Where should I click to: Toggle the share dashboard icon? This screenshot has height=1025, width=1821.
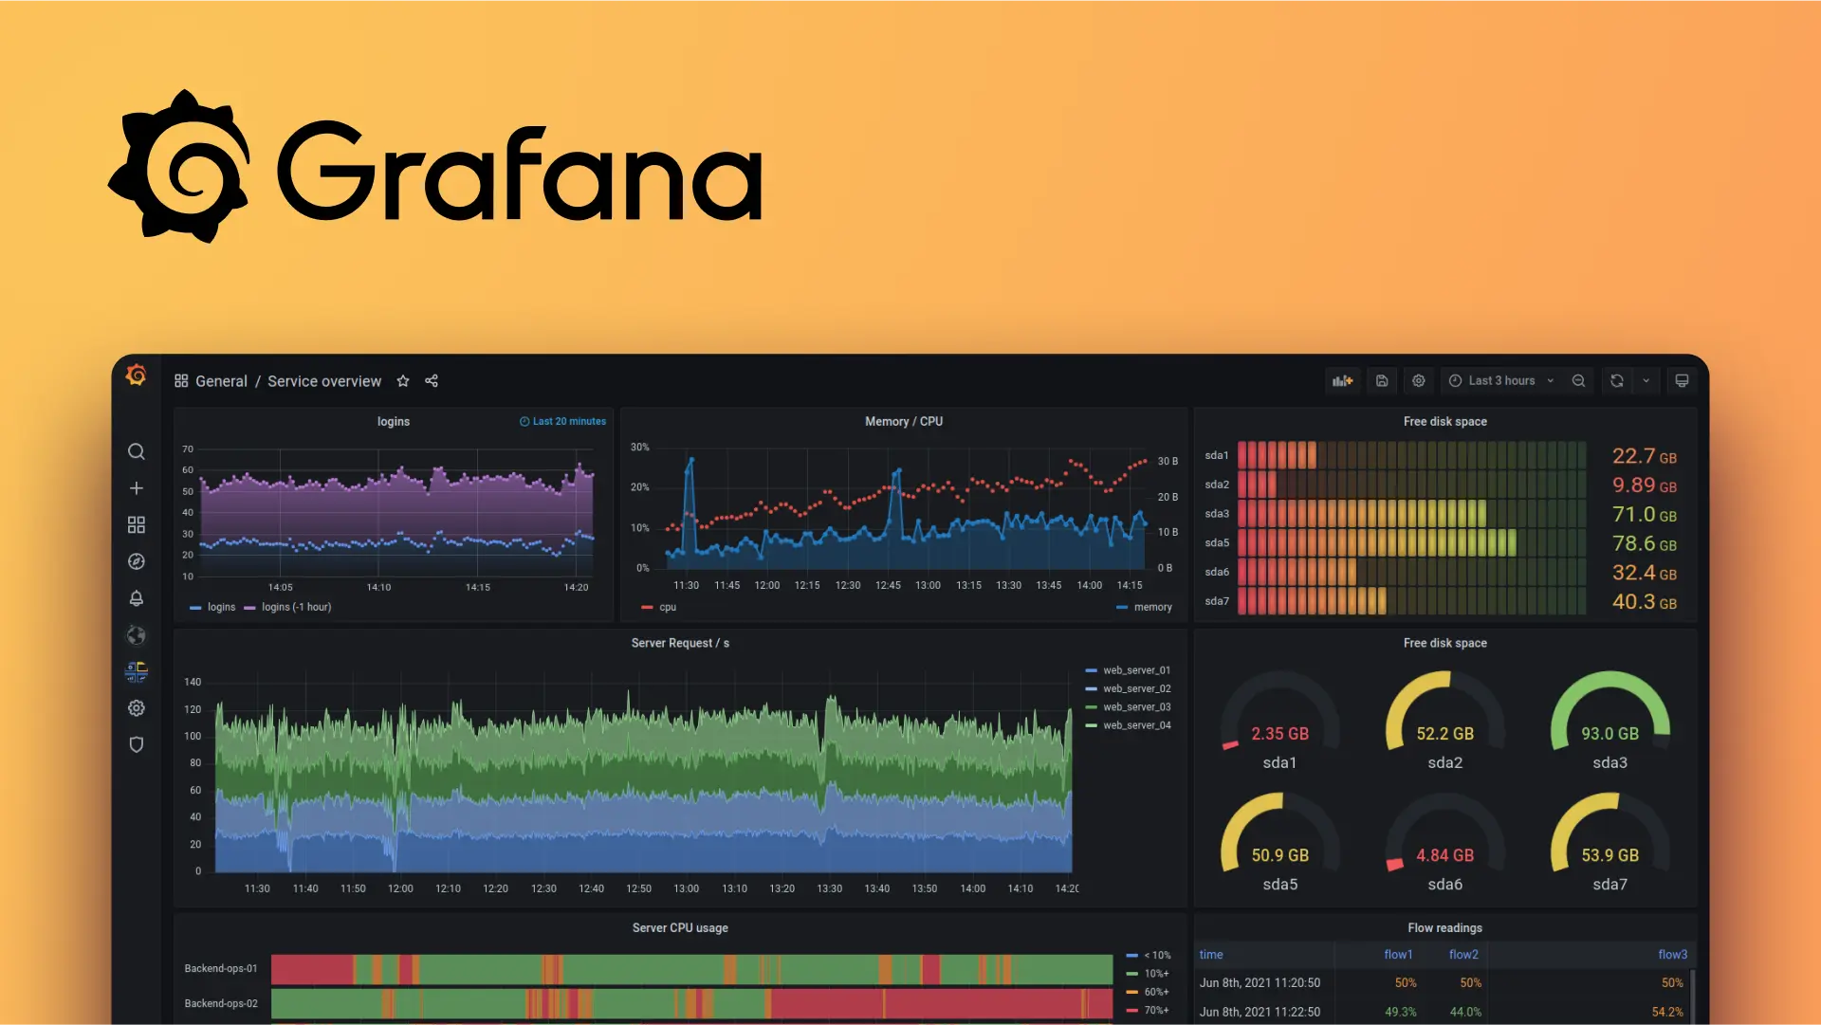point(432,380)
